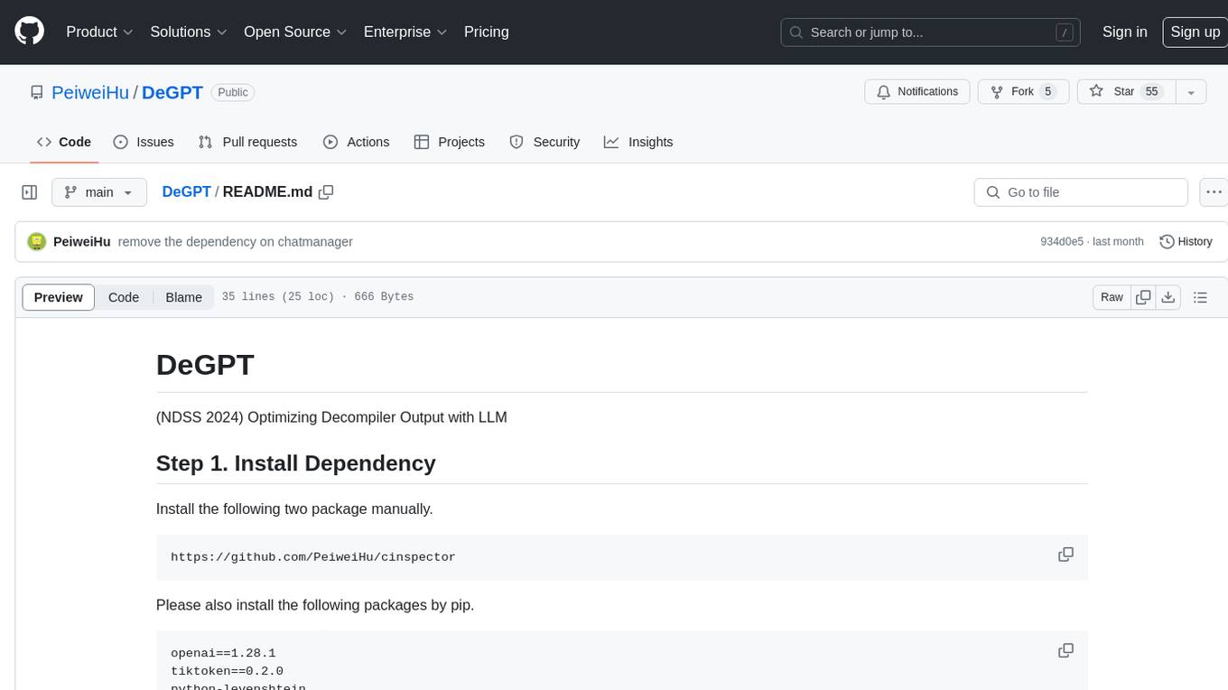Click the tiktoken==0.2.0 line
1228x690 pixels.
tap(227, 671)
